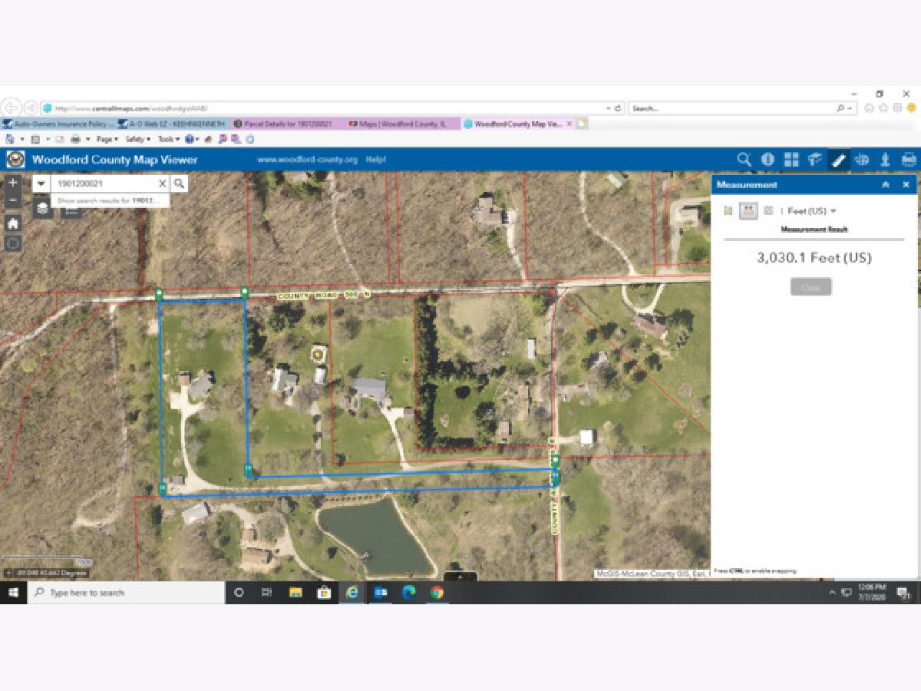Open the basemap gallery grid icon
Image resolution: width=921 pixels, height=691 pixels.
791,160
